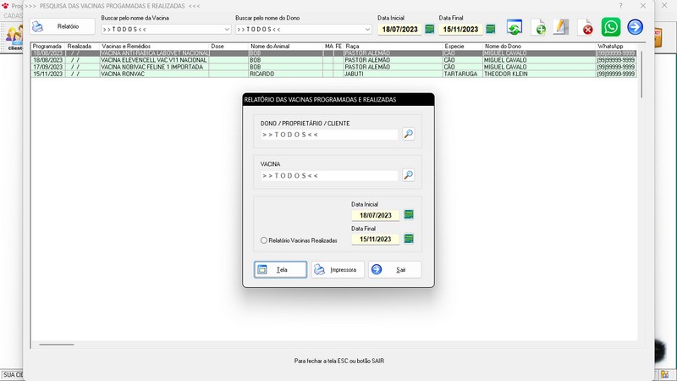Click the Sair button in the report dialog
Image resolution: width=677 pixels, height=381 pixels.
(x=394, y=269)
